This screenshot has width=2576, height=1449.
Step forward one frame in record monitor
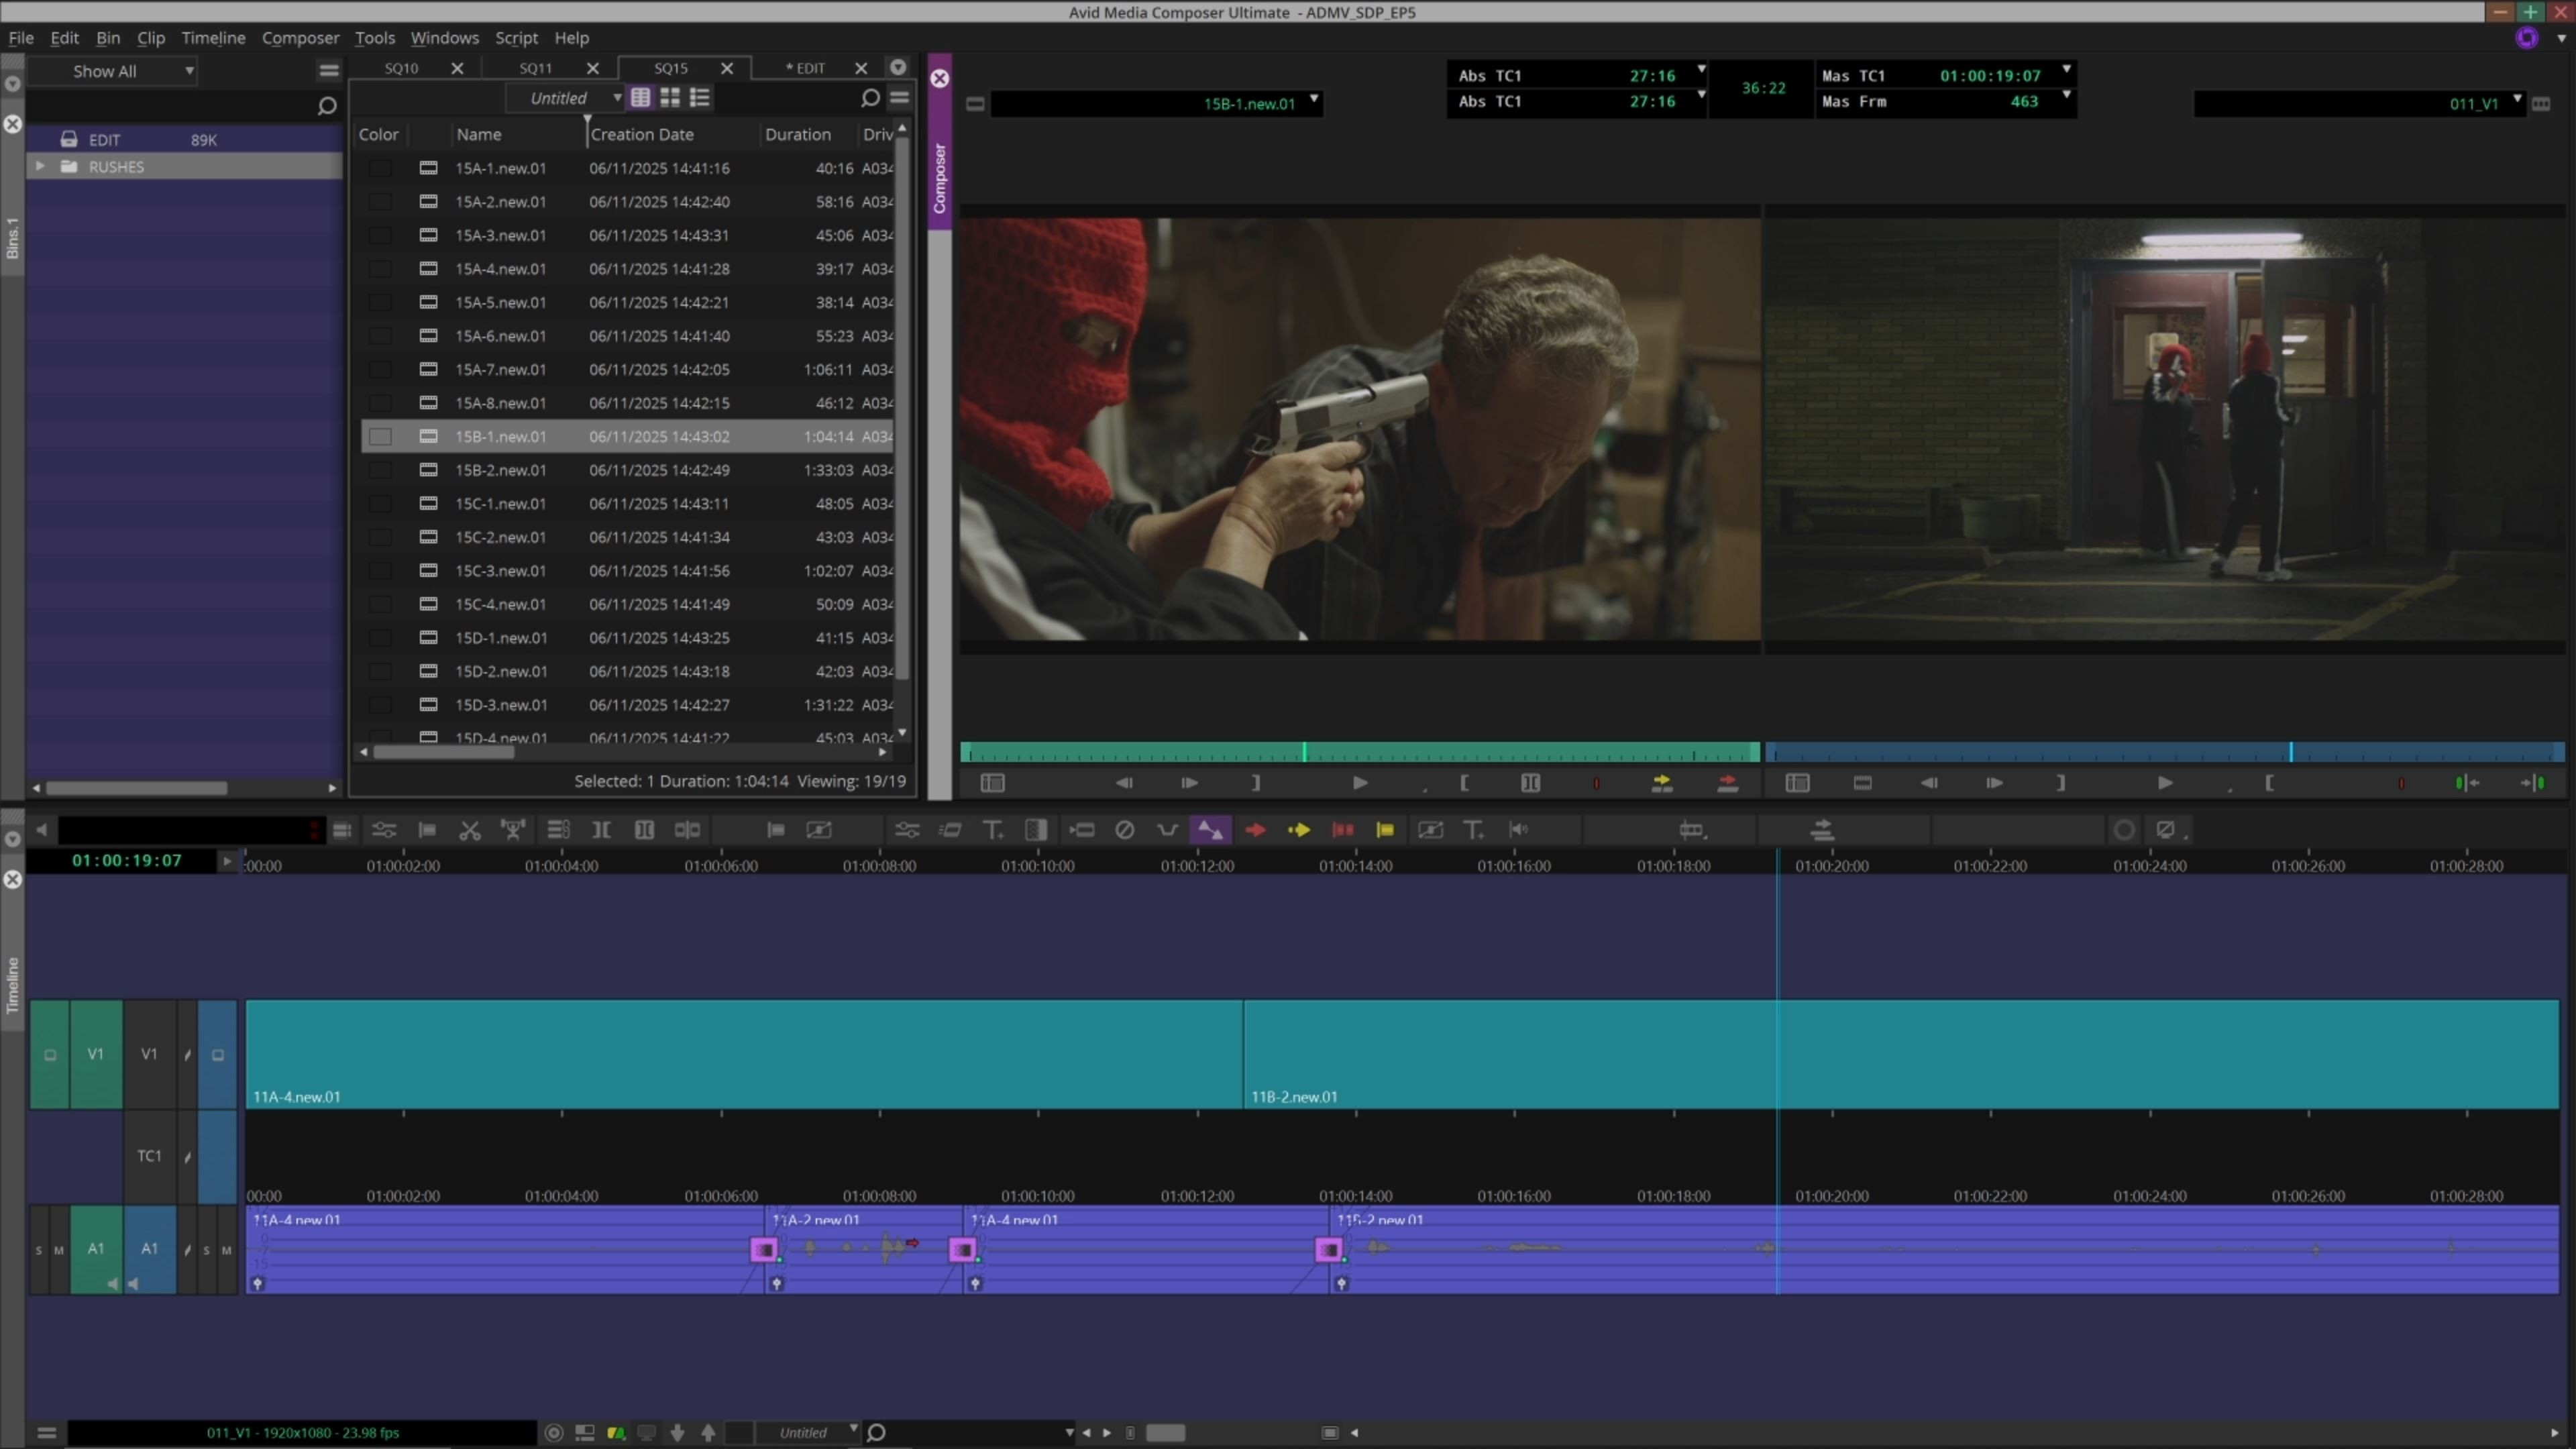1994,783
